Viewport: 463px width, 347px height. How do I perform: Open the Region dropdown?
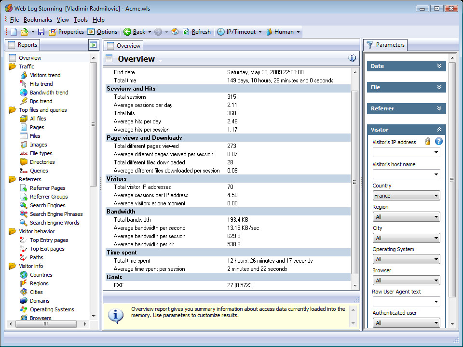pos(406,217)
